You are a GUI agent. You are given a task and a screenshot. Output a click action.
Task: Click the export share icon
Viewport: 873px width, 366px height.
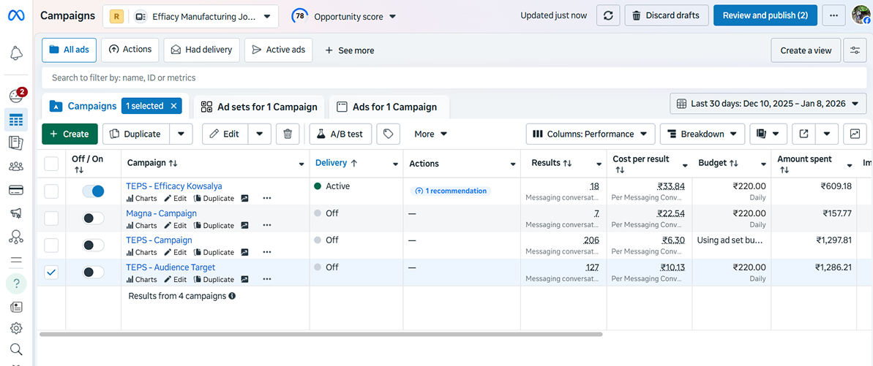coord(804,134)
